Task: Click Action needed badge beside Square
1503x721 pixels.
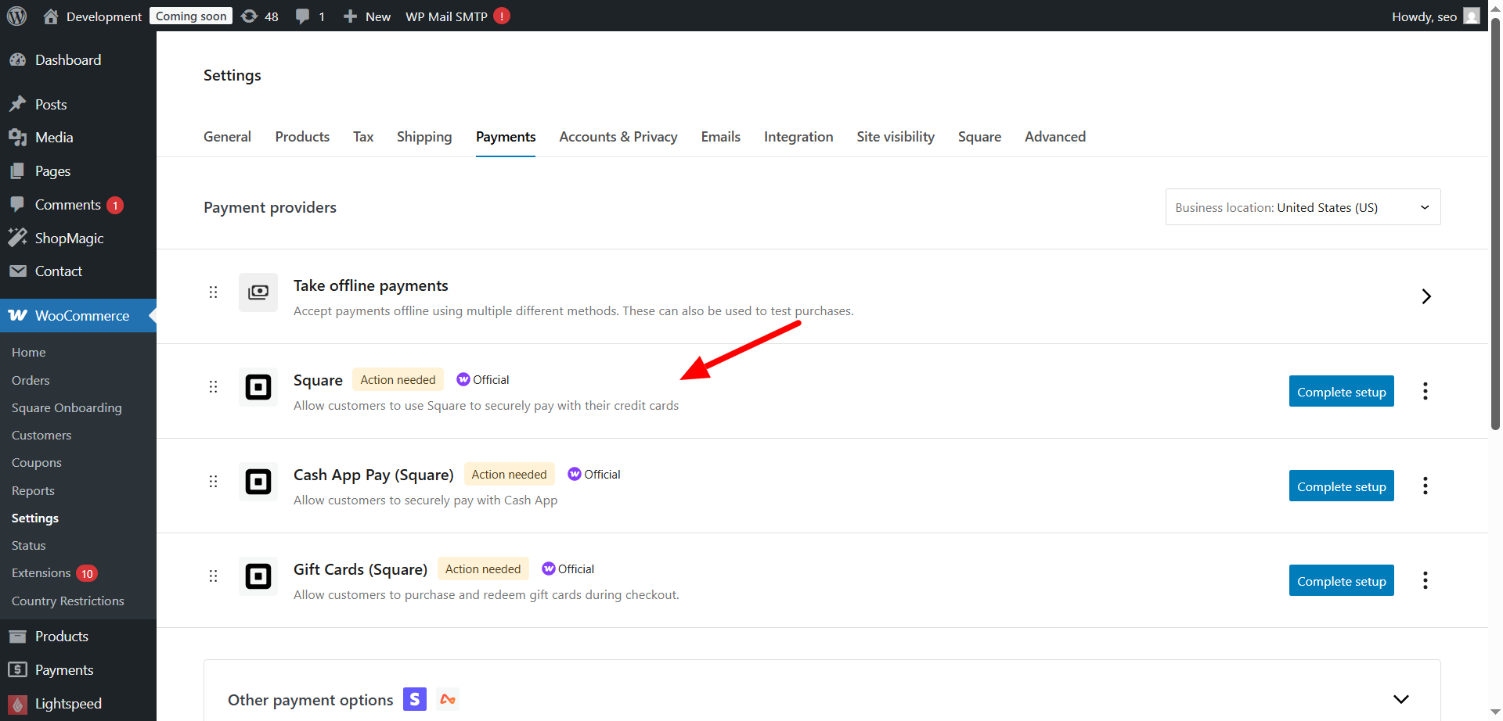Action: click(x=398, y=379)
